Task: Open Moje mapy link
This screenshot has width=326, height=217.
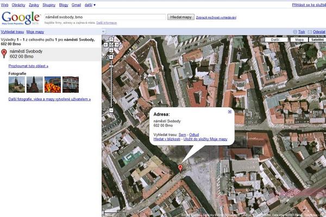Action: [35, 32]
